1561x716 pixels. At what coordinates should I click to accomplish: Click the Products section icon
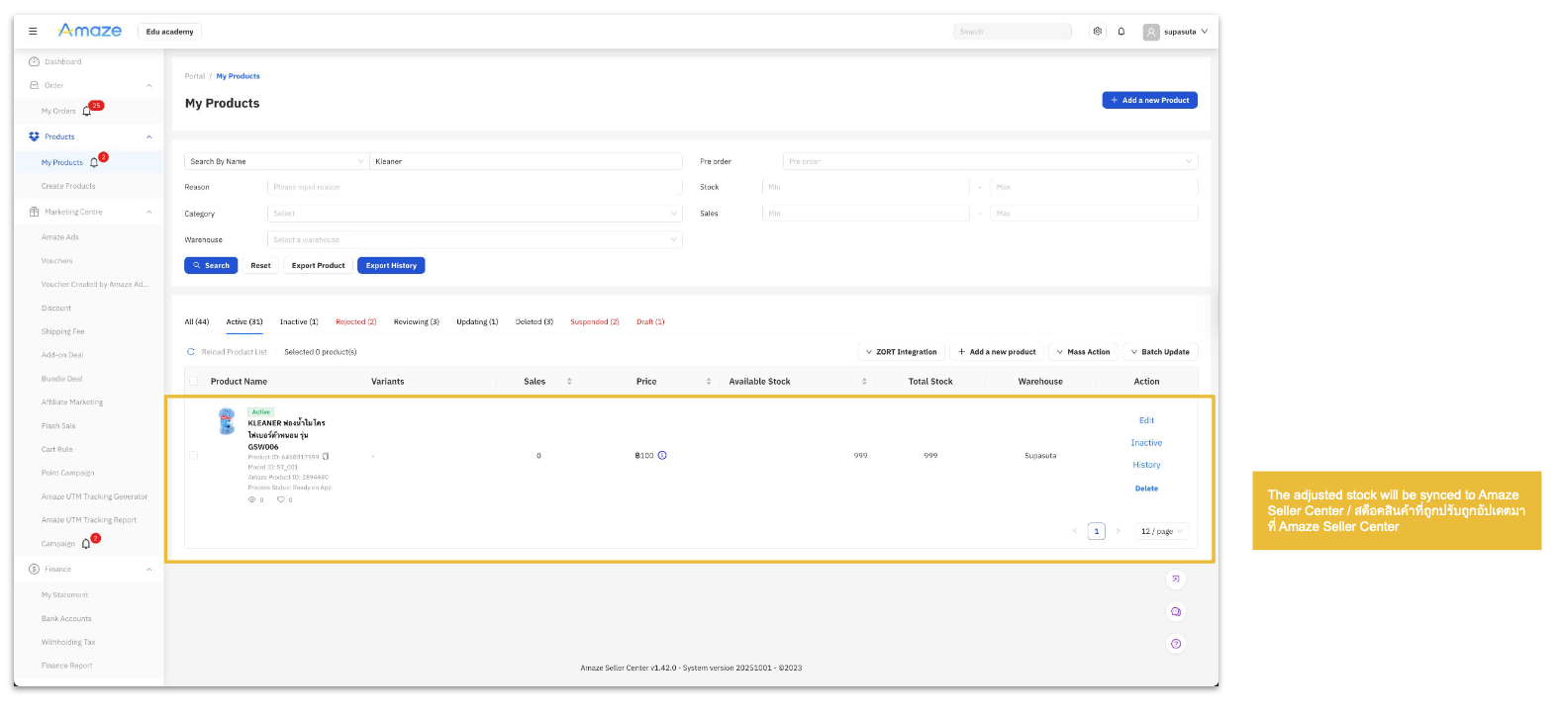(x=34, y=136)
